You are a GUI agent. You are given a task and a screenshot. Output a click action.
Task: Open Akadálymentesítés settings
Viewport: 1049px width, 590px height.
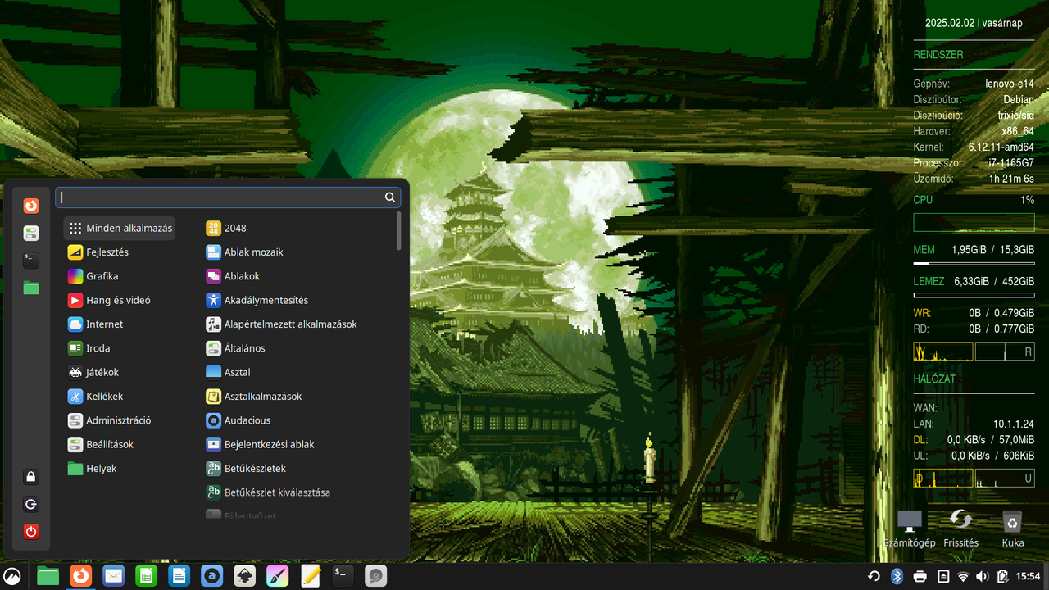[x=266, y=300]
